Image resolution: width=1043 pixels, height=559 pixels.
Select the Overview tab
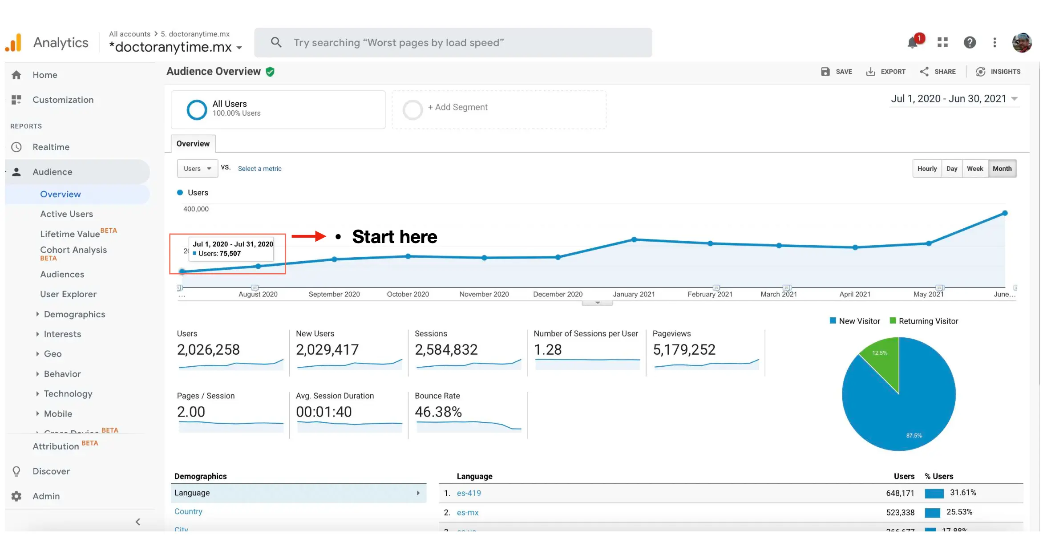pos(193,144)
